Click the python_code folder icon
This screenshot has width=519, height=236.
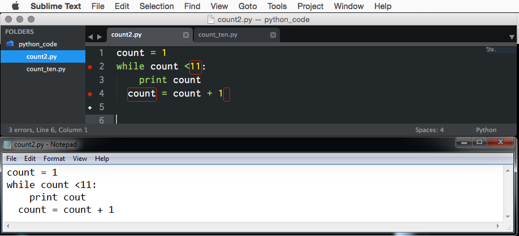pyautogui.click(x=10, y=43)
